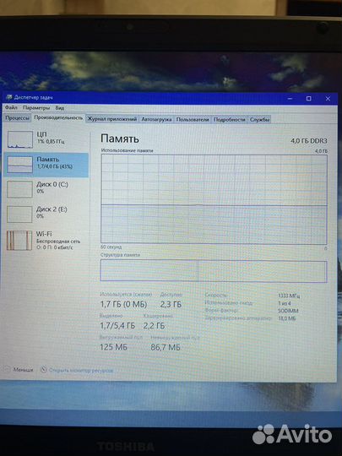Viewport: 342px width, 456px height.
Task: Click the Меньше collapse arrow icon
Action: tap(8, 369)
